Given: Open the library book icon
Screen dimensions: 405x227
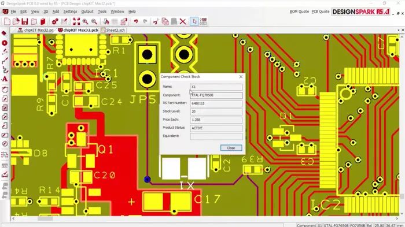Looking at the screenshot, I should pos(43,21).
